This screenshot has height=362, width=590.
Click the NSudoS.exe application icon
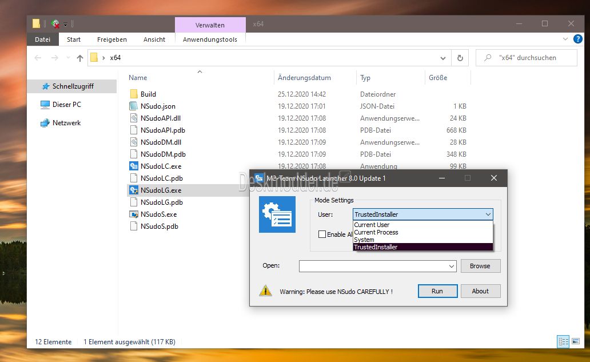(x=134, y=214)
